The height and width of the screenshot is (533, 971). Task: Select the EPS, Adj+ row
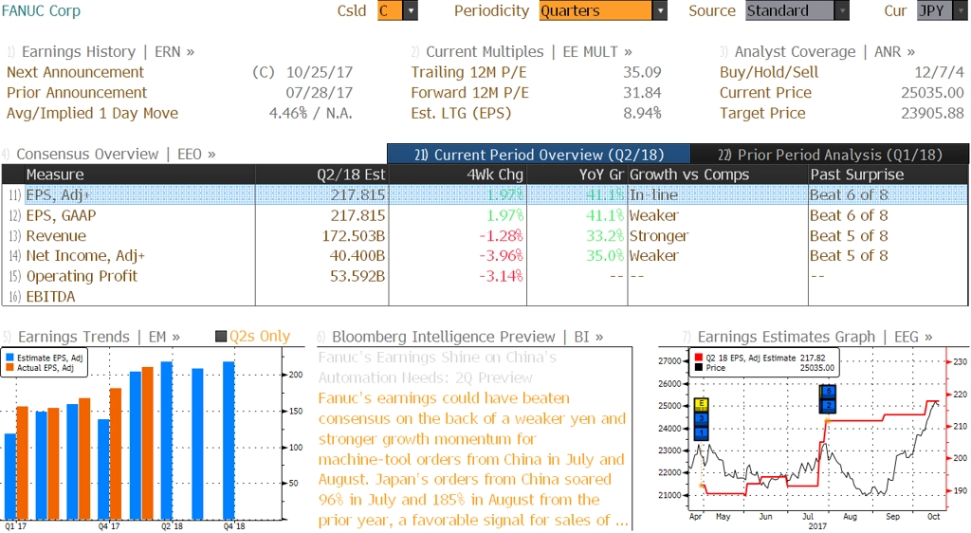click(485, 195)
